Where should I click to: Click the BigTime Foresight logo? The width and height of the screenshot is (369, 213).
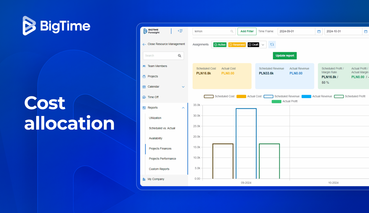pyautogui.click(x=151, y=31)
